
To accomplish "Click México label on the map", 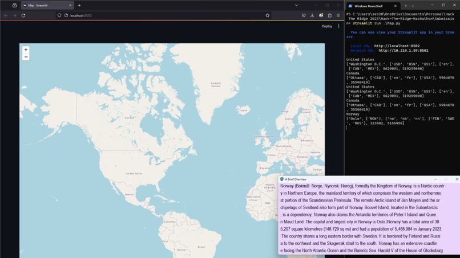I will pos(130,194).
